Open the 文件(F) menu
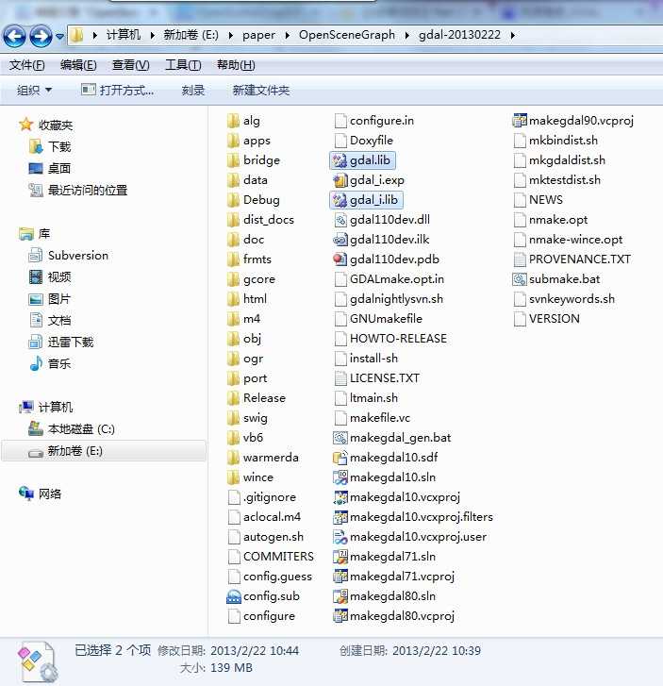Image resolution: width=663 pixels, height=686 pixels. click(26, 65)
